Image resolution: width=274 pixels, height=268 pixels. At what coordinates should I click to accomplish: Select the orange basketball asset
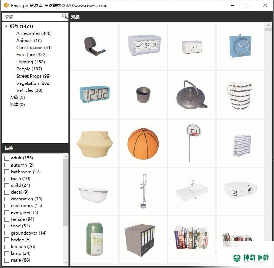[x=143, y=143]
